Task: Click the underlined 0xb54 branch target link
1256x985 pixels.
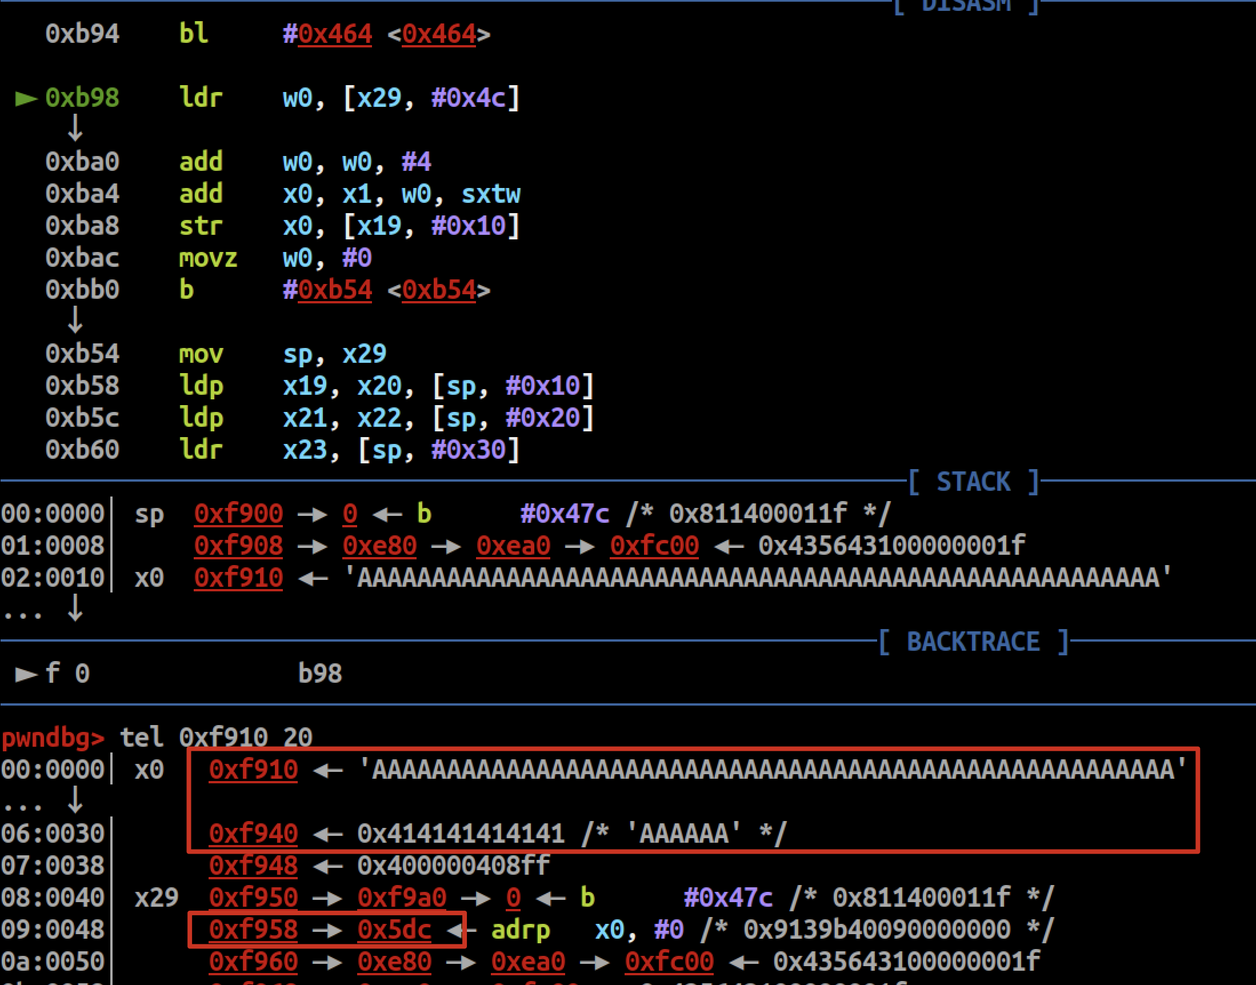Action: (x=334, y=290)
